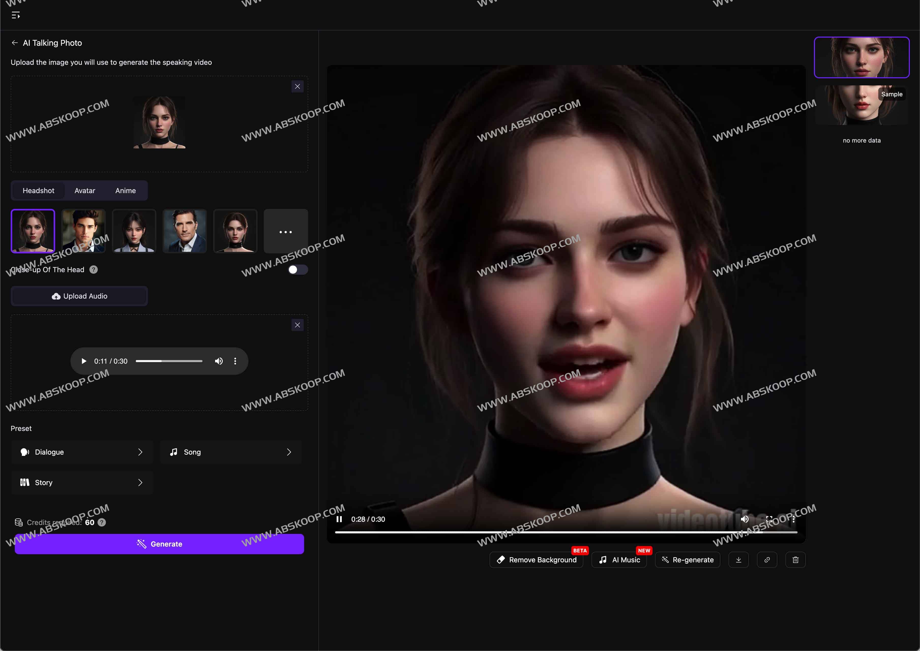This screenshot has height=651, width=920.
Task: Switch to the Avatar tab
Action: click(85, 190)
